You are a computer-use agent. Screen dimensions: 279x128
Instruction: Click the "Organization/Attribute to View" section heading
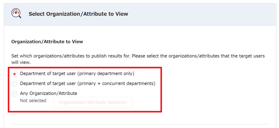pos(47,41)
